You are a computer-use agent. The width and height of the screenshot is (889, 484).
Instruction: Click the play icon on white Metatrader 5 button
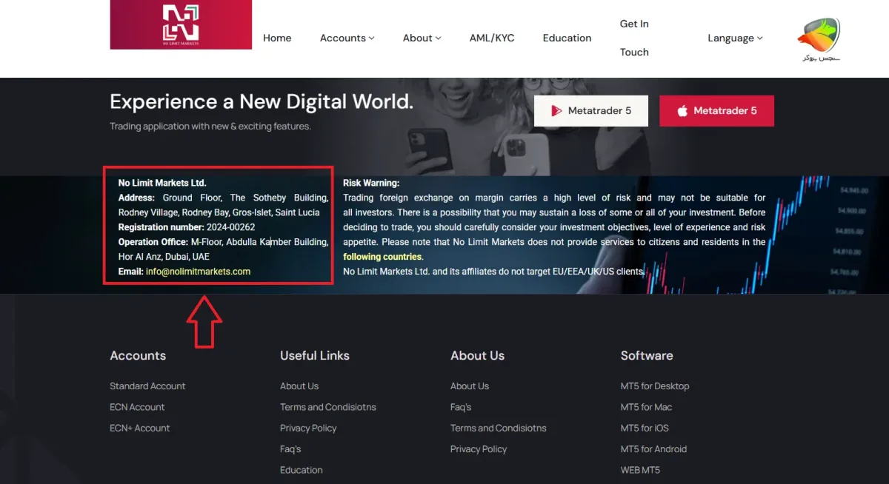click(x=556, y=111)
